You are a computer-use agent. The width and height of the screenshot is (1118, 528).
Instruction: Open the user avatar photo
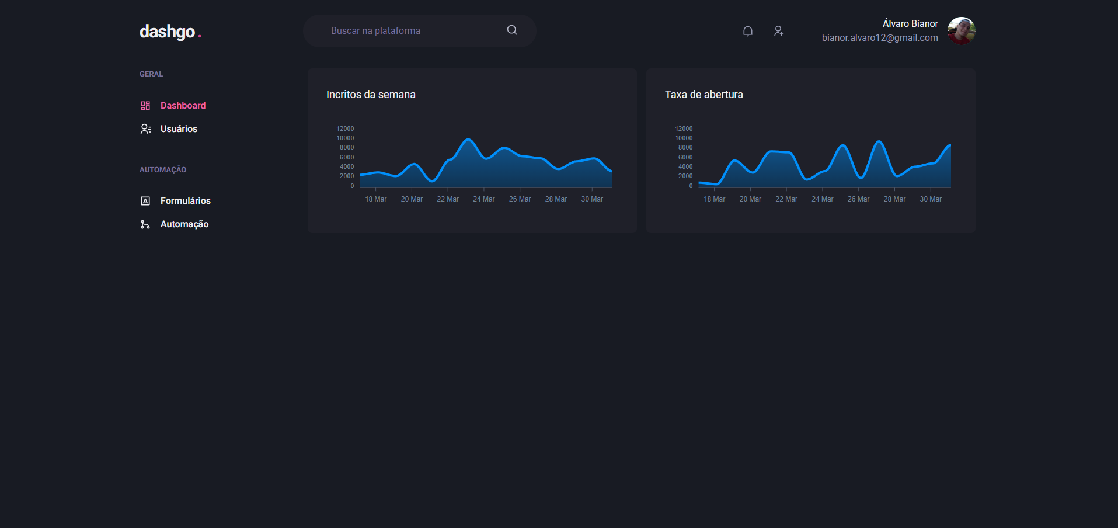[961, 31]
